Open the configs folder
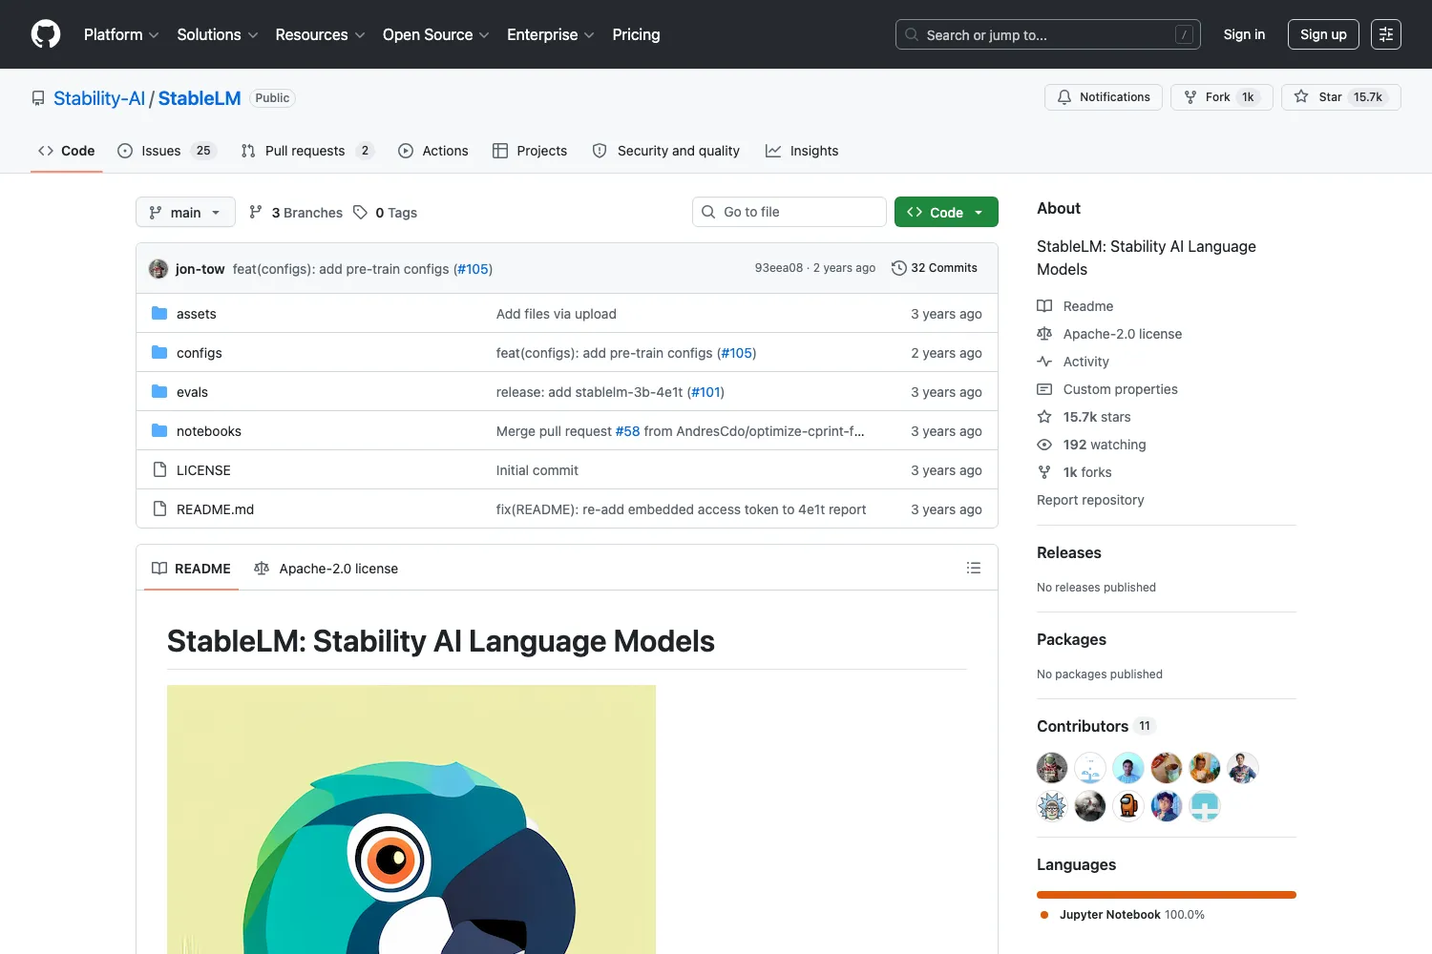Image resolution: width=1432 pixels, height=954 pixels. [200, 353]
